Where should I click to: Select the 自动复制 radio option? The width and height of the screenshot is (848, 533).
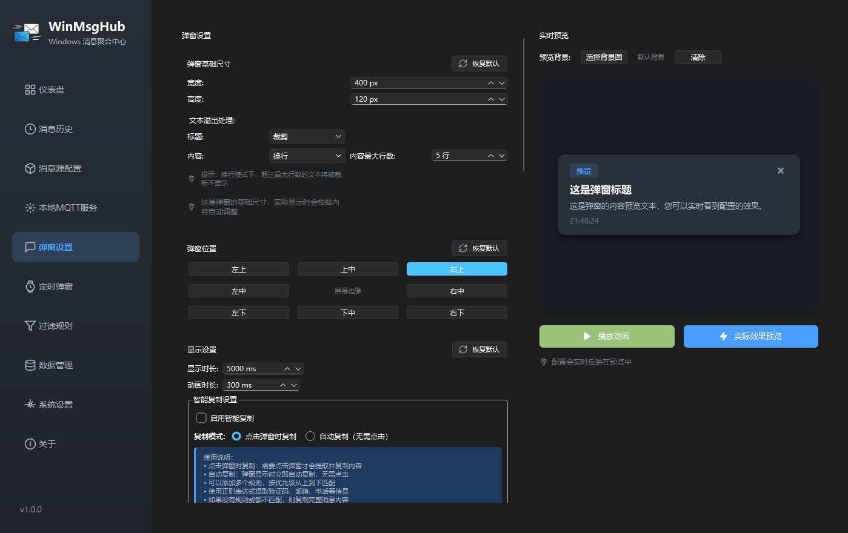point(310,435)
